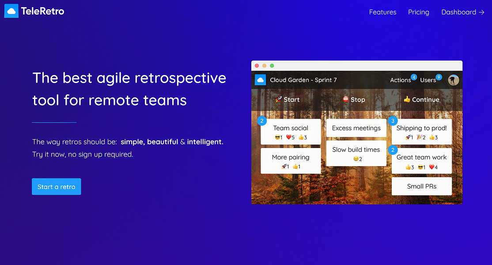492x265 pixels.
Task: Select the Continue column heading
Action: tap(425, 100)
